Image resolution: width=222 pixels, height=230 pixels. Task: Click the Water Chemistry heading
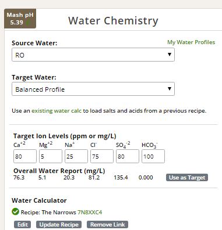(x=113, y=20)
